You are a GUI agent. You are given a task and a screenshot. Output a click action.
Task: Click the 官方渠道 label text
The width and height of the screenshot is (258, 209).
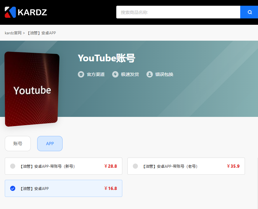(96, 74)
